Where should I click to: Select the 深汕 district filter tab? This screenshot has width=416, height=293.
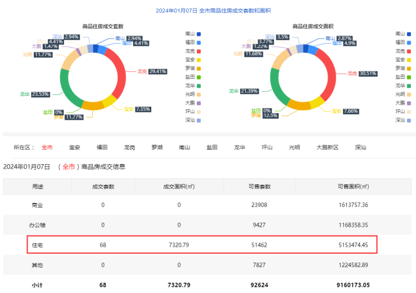(x=360, y=147)
